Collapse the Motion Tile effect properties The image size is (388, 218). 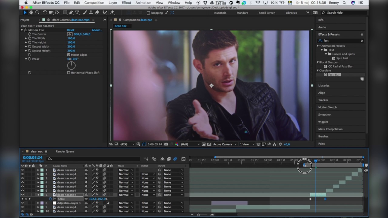(x=22, y=30)
